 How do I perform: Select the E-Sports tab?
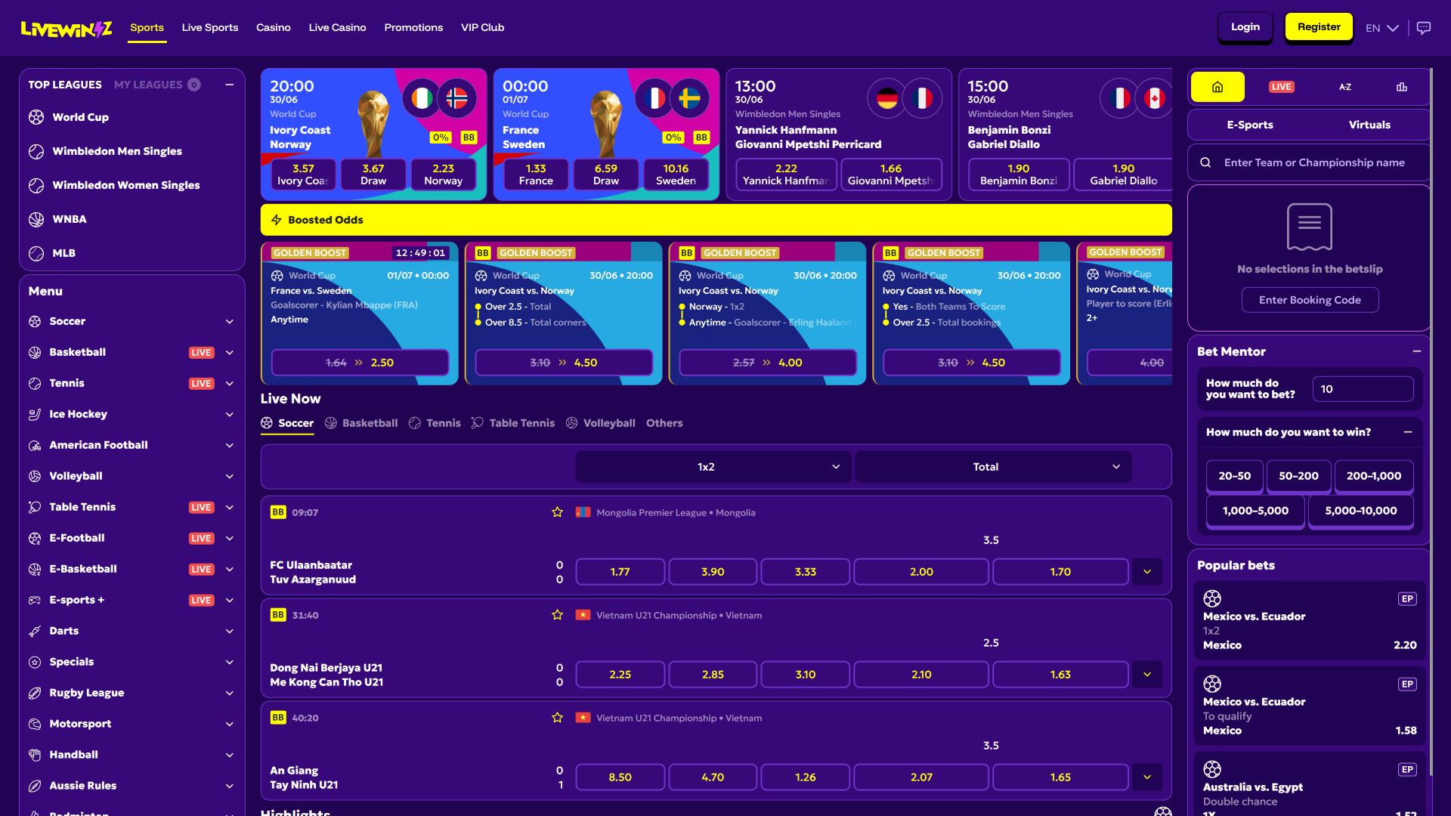[x=1250, y=125]
